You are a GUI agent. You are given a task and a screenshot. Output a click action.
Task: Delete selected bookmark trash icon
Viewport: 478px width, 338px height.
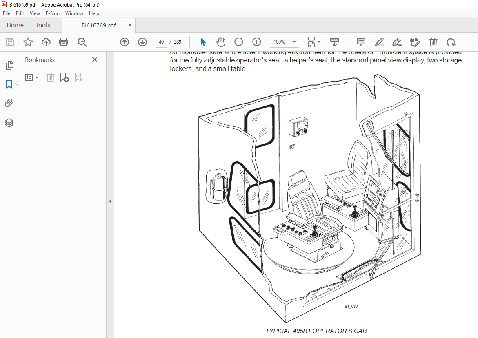tap(50, 77)
